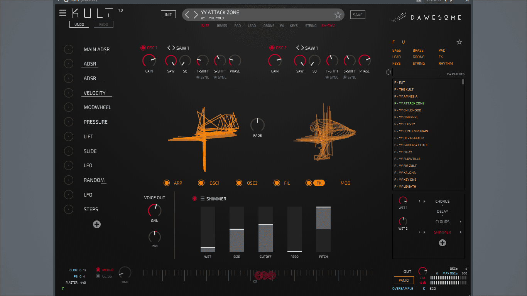Click the next preset arrow in header
The image size is (527, 296).
click(x=196, y=15)
